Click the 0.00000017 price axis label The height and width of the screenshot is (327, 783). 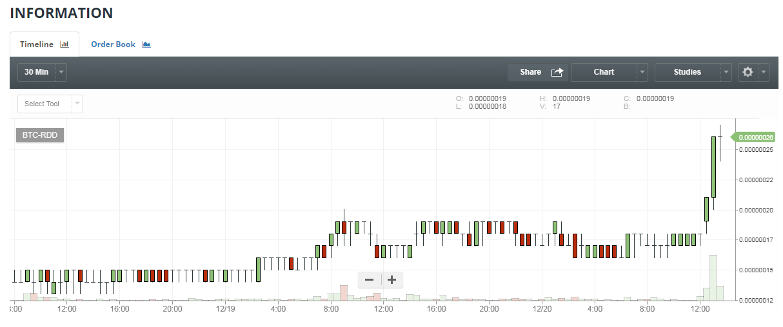click(x=757, y=240)
